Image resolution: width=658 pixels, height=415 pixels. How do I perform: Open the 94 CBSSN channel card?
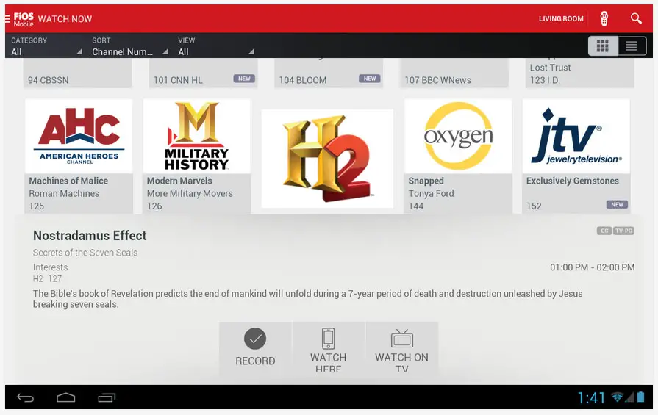[x=78, y=73]
